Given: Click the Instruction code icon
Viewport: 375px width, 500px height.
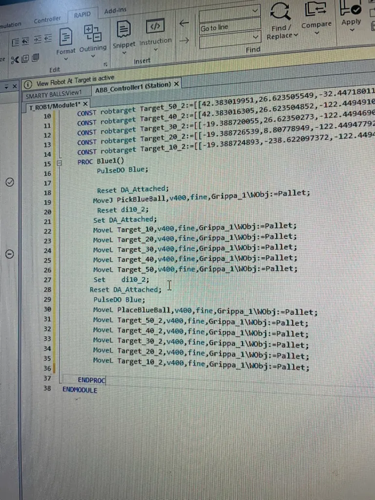Looking at the screenshot, I should 155,26.
